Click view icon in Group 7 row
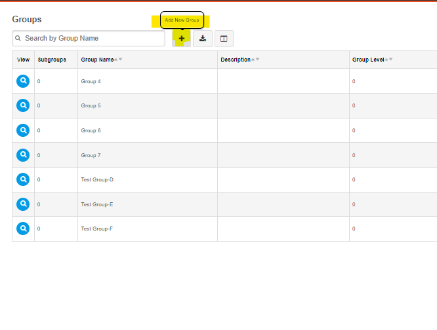The image size is (437, 330). pyautogui.click(x=23, y=155)
